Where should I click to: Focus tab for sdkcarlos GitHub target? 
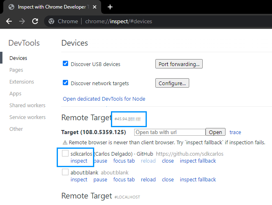(124, 161)
